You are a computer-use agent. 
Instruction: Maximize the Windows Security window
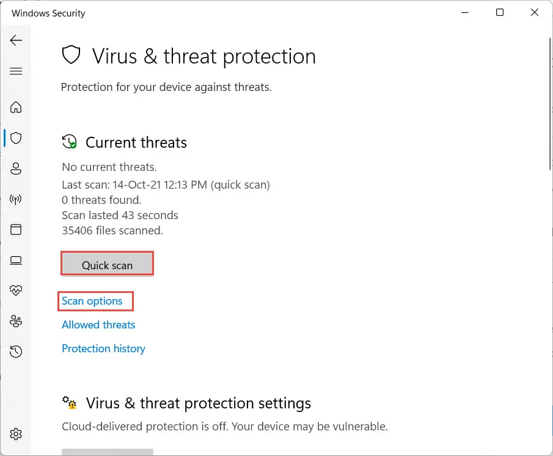(x=500, y=13)
